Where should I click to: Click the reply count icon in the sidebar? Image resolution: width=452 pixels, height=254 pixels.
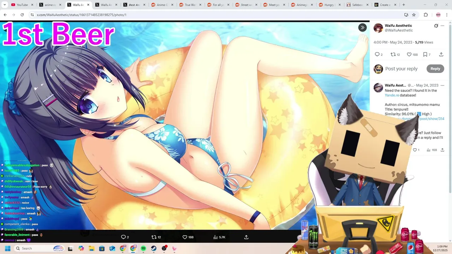coord(377,54)
